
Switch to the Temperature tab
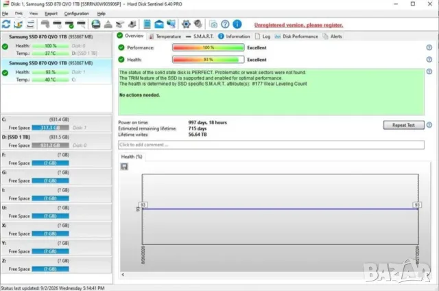[165, 36]
